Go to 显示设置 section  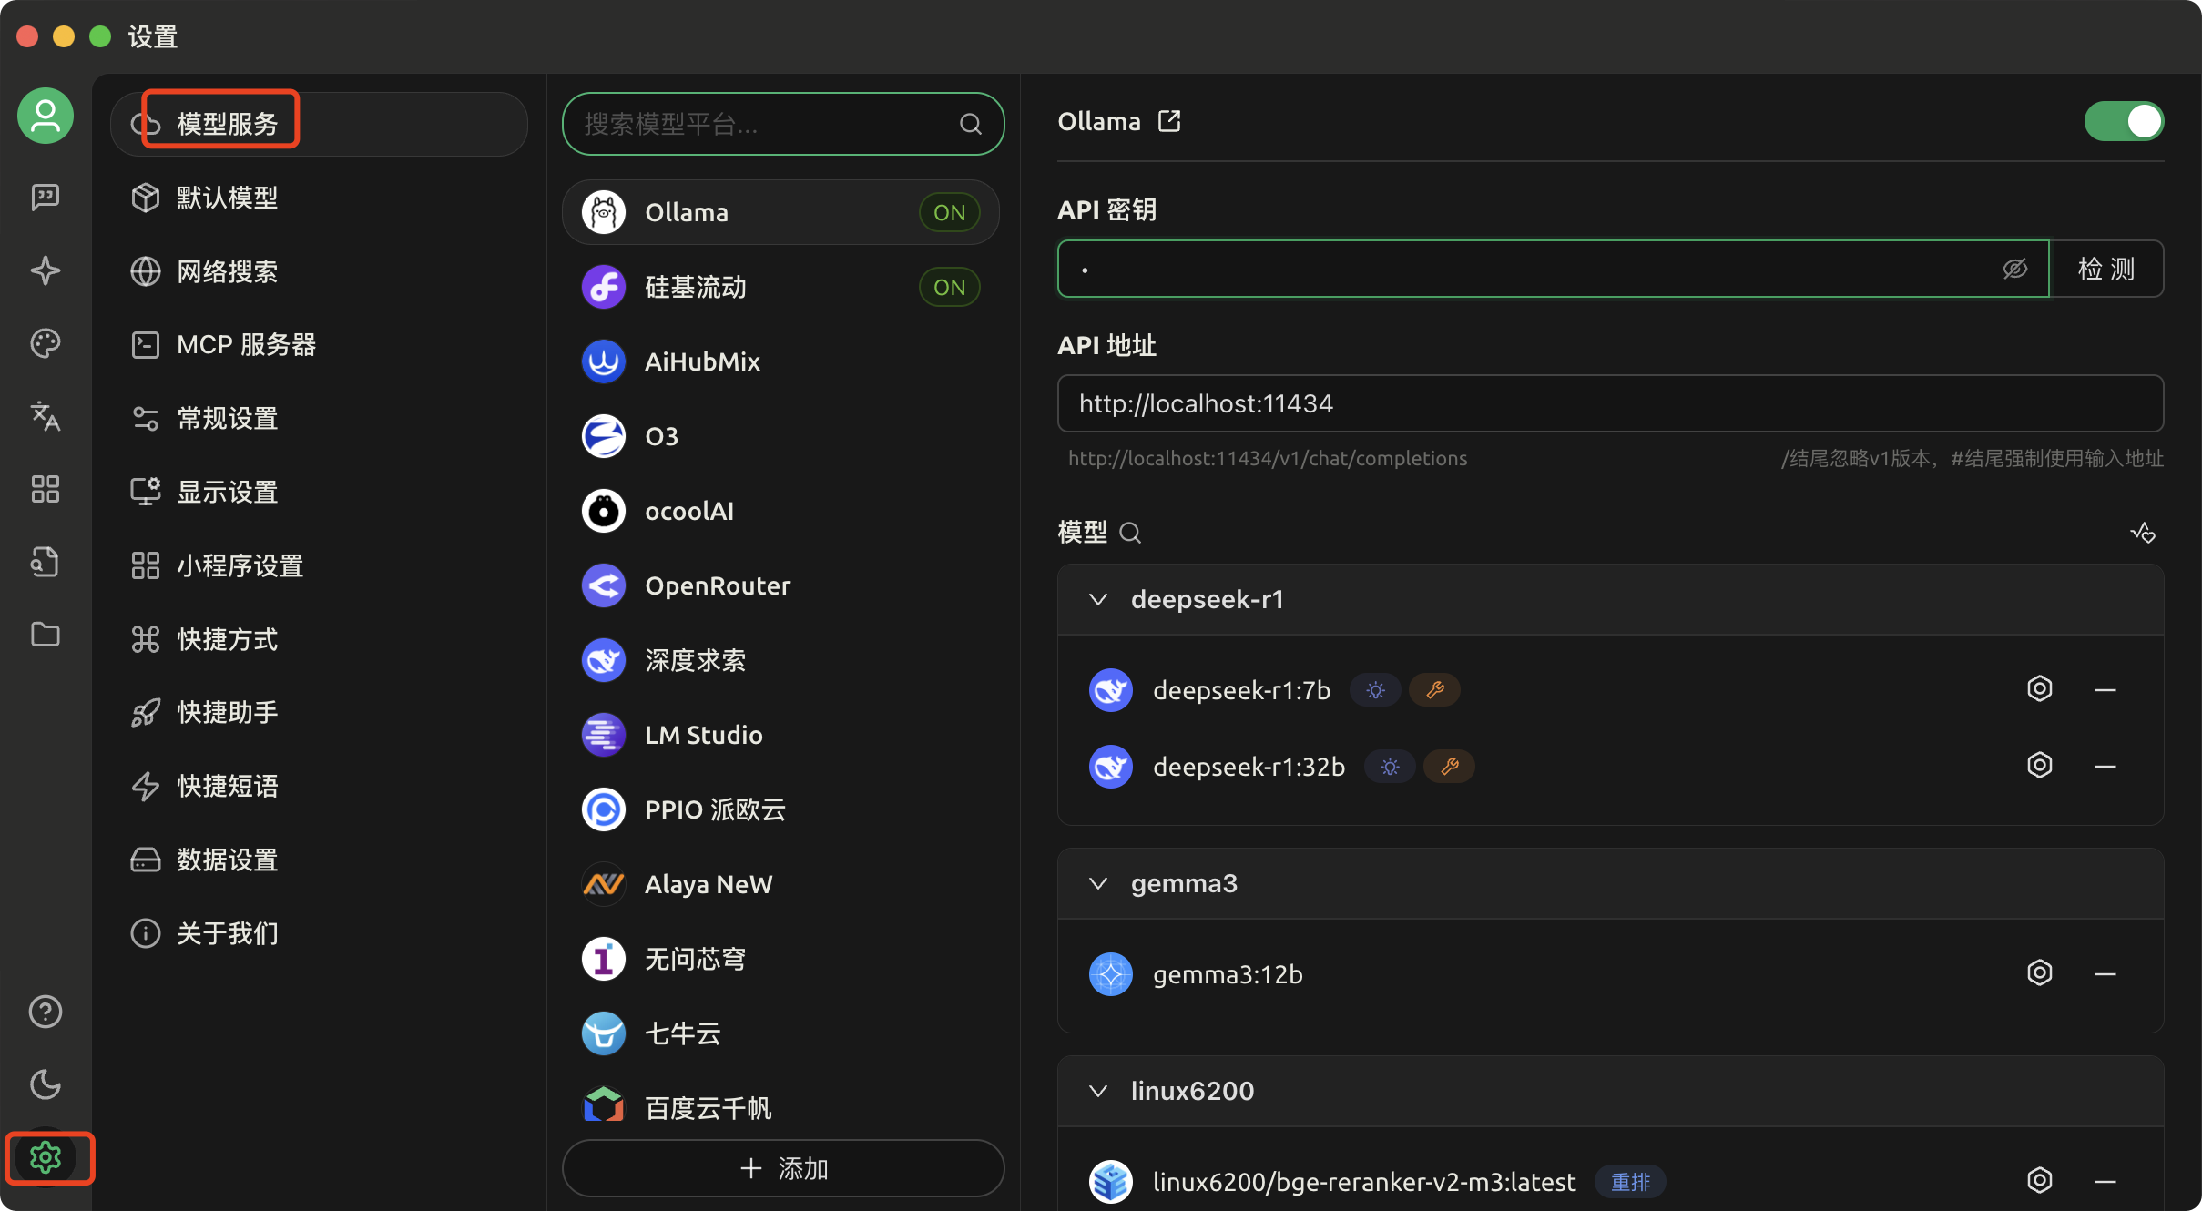pos(319,492)
